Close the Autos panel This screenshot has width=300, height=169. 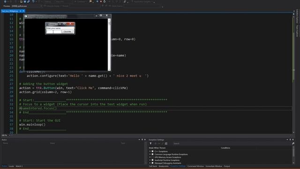(x=145, y=140)
